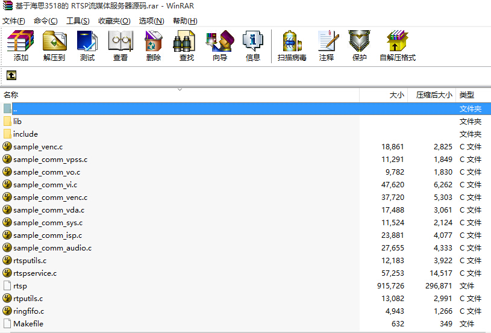Image resolution: width=491 pixels, height=333 pixels.
Task: Click the SFX (自解压格式) toolbar icon
Action: (397, 41)
